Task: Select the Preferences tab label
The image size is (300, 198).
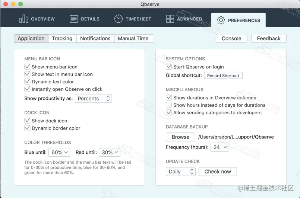Action: point(244,20)
